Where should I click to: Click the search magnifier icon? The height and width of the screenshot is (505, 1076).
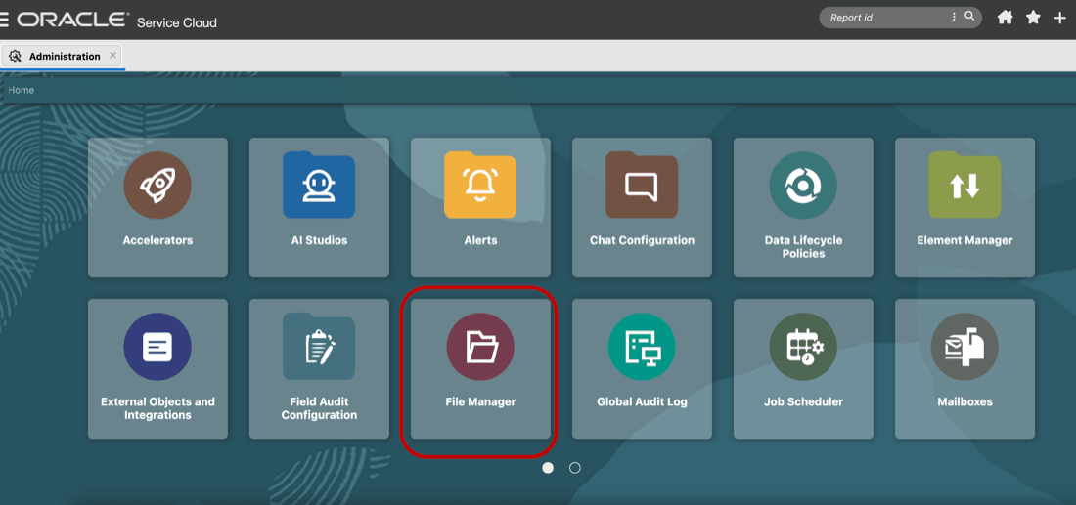tap(969, 17)
